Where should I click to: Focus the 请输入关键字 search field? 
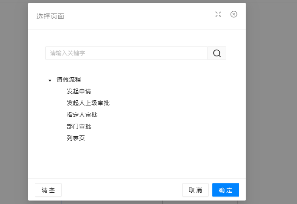(126, 53)
